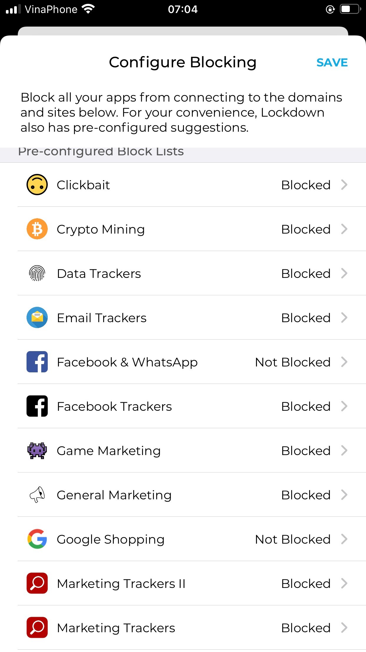Save the blocking configuration
The image size is (366, 652).
(x=332, y=63)
